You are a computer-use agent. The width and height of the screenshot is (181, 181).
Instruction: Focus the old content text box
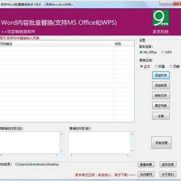coord(30,142)
